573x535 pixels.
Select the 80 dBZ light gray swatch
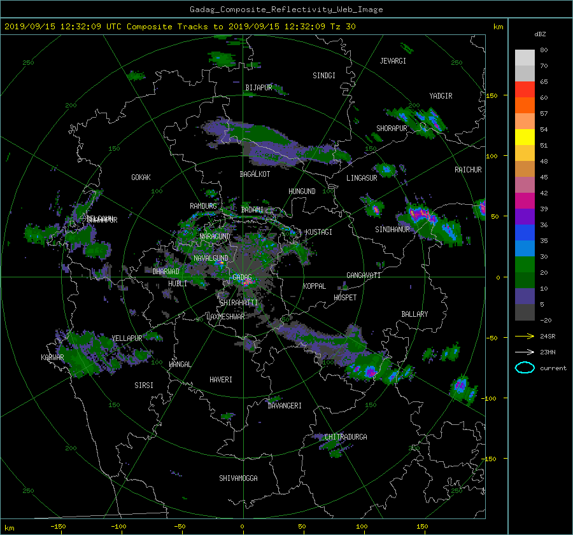coord(525,58)
